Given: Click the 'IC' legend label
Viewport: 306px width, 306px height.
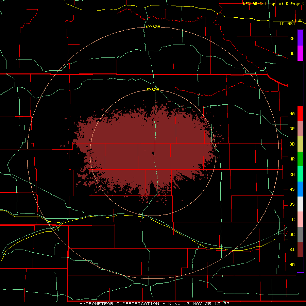Looking at the screenshot, I should pyautogui.click(x=292, y=220).
